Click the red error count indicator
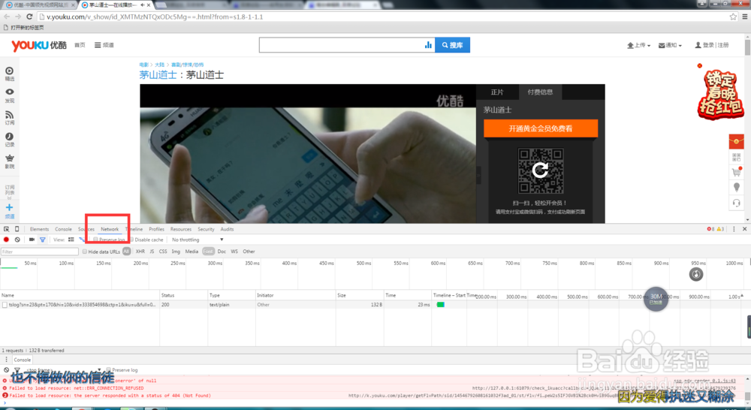This screenshot has height=410, width=751. [710, 230]
